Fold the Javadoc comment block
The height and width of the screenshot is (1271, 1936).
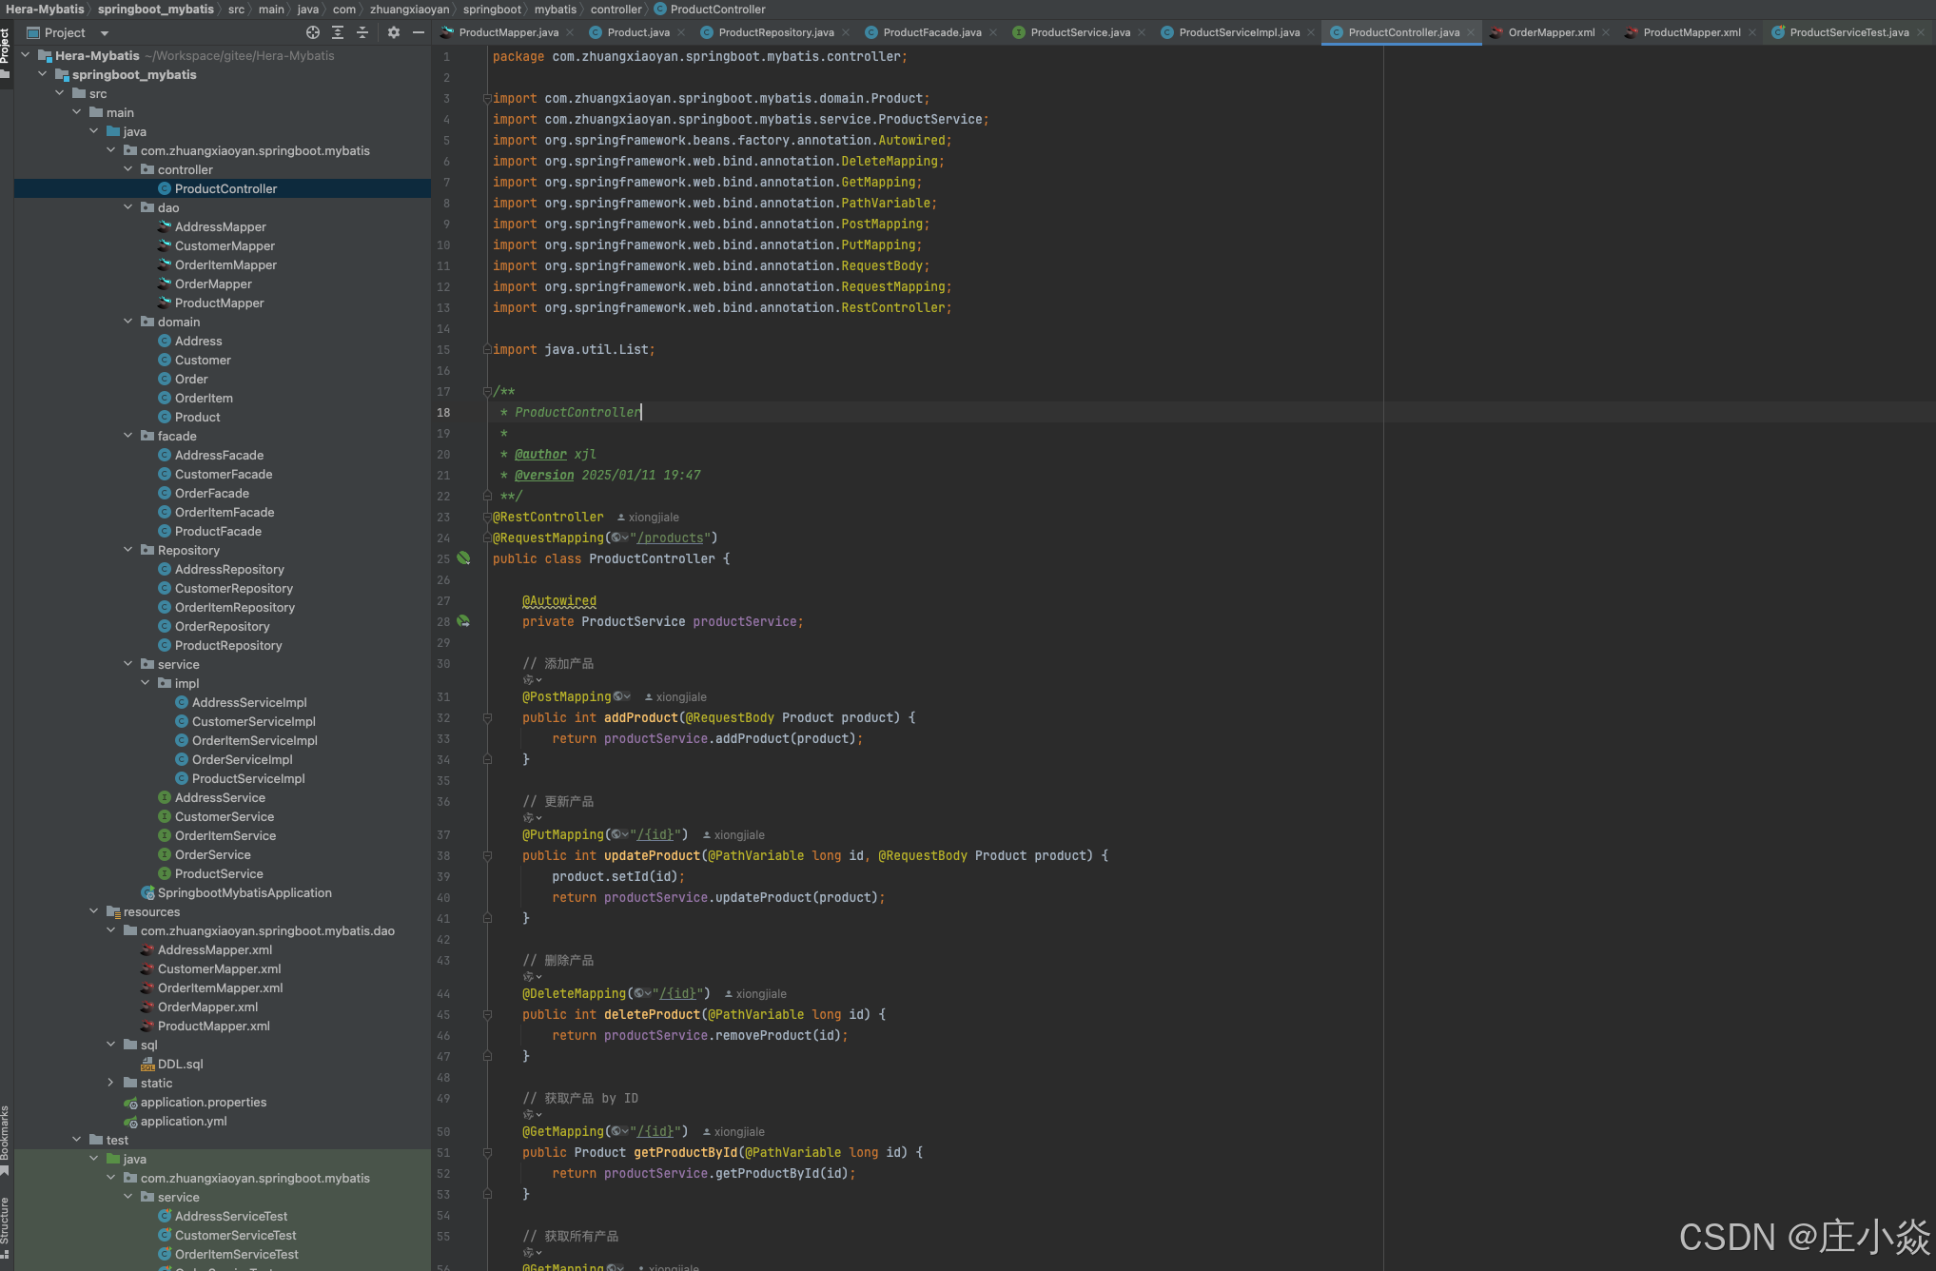(487, 391)
